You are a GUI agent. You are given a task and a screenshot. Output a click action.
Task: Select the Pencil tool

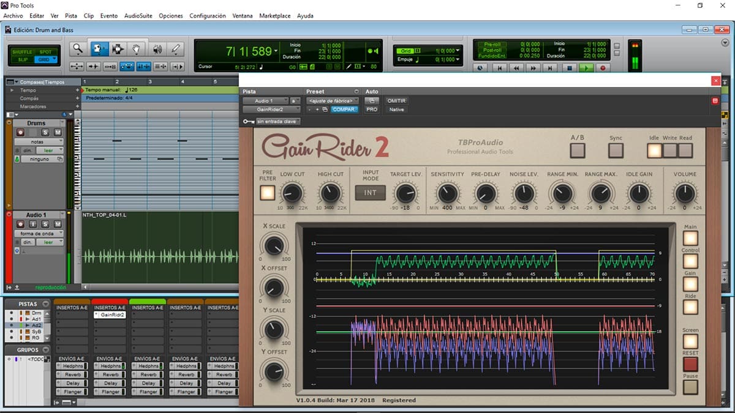pos(176,49)
